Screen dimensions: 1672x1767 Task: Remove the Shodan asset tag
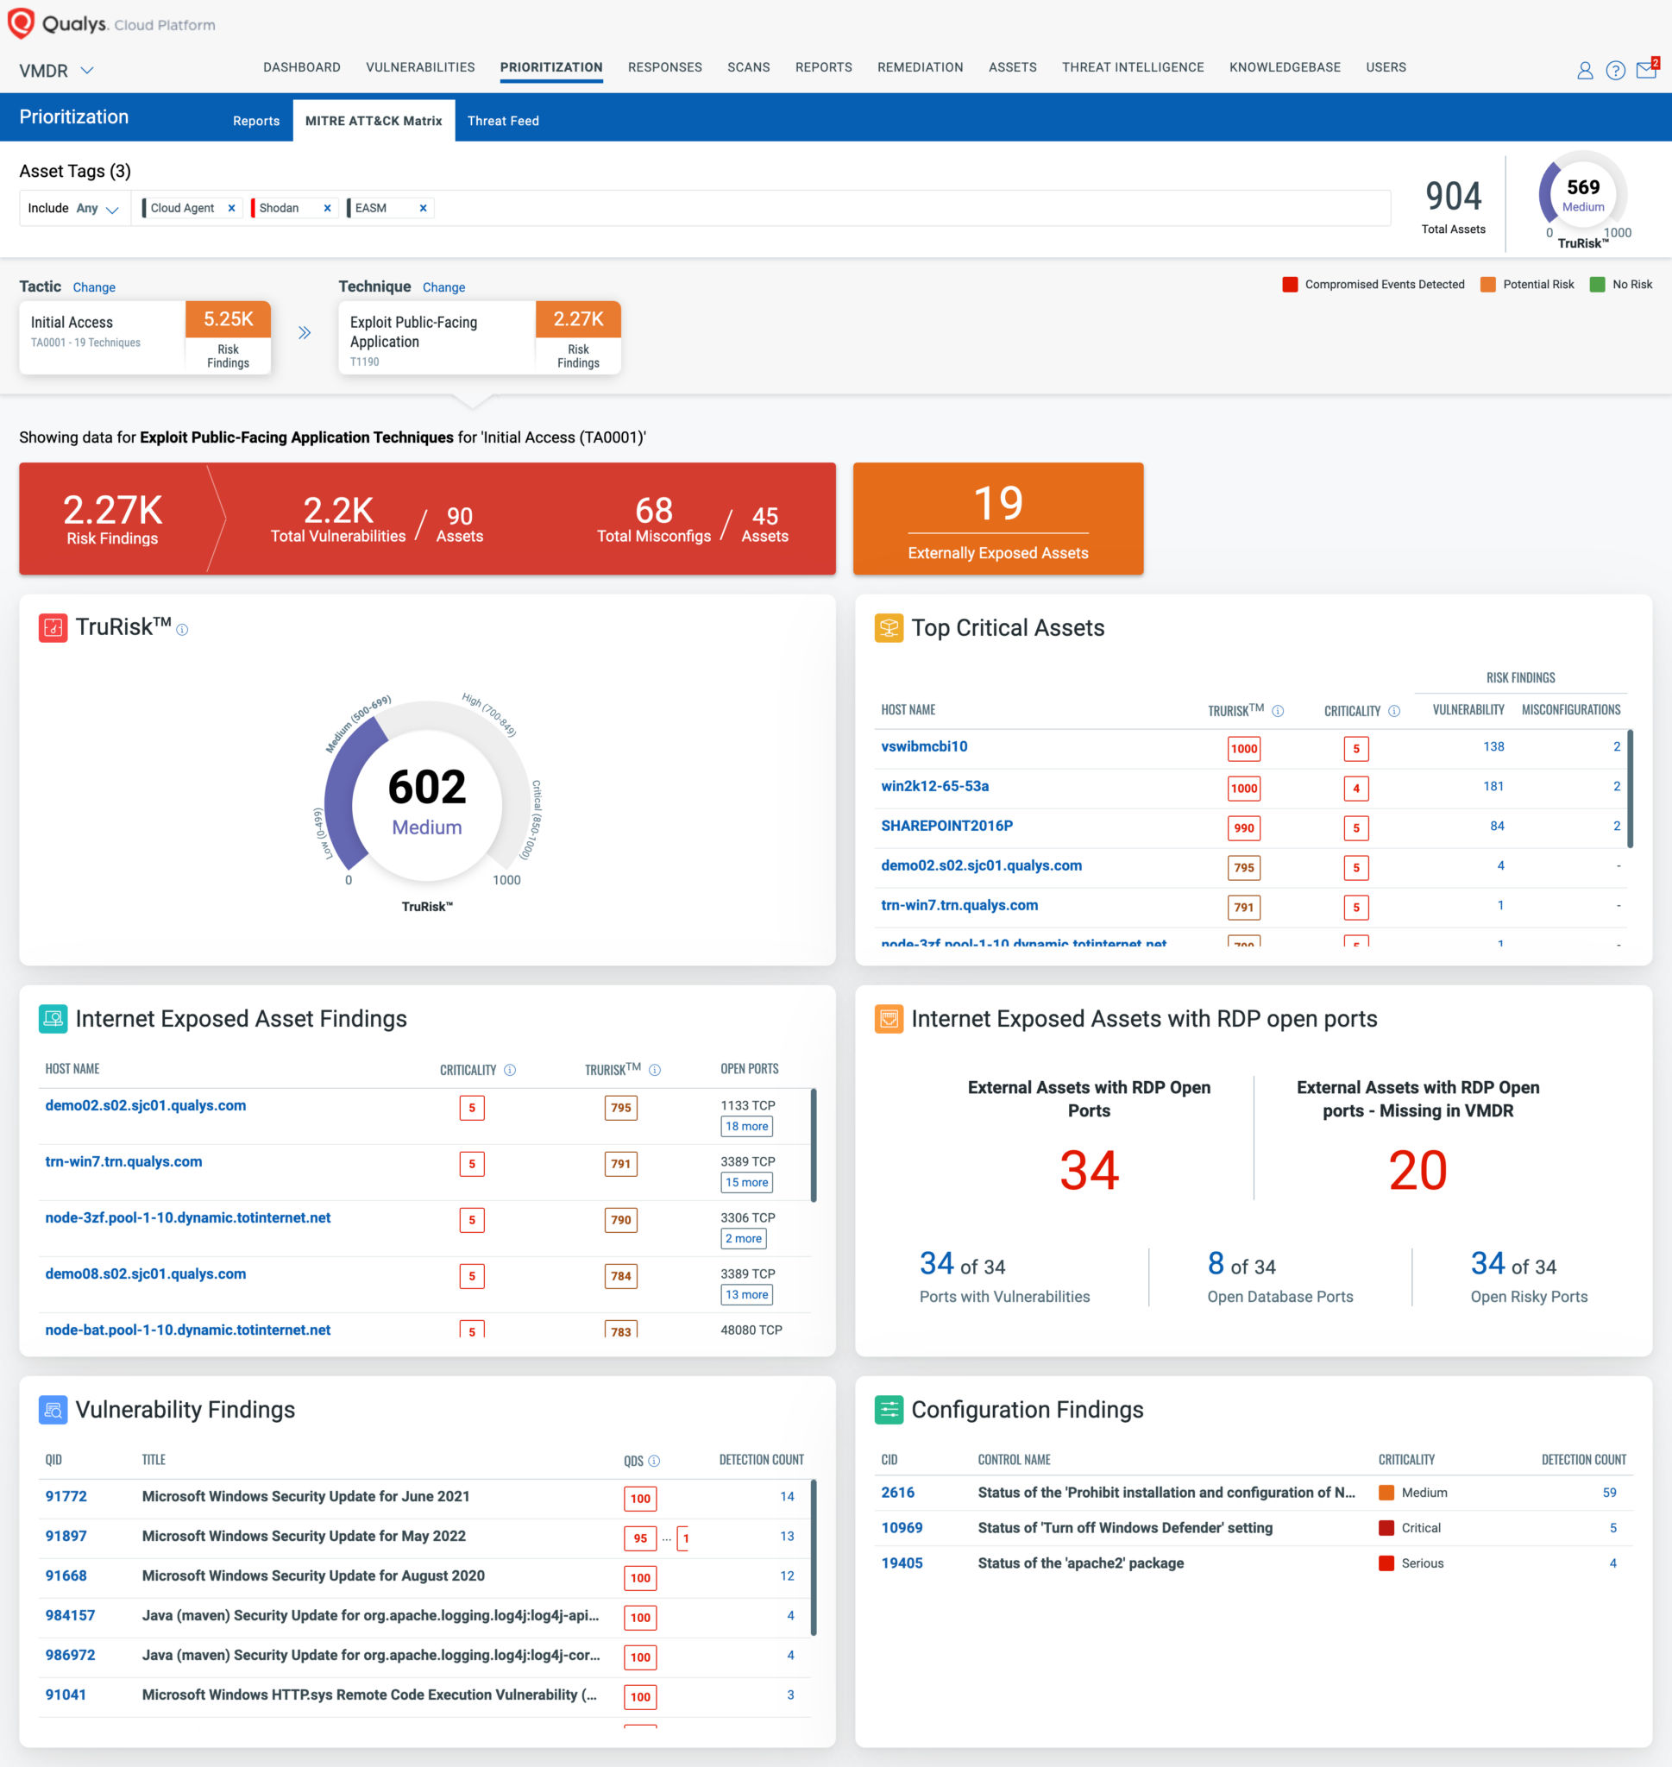pos(326,208)
